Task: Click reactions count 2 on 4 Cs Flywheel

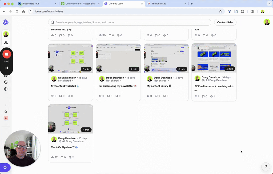Action: coord(71,157)
